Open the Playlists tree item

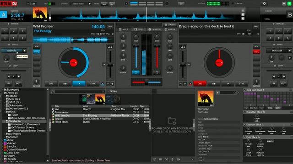click(11, 159)
